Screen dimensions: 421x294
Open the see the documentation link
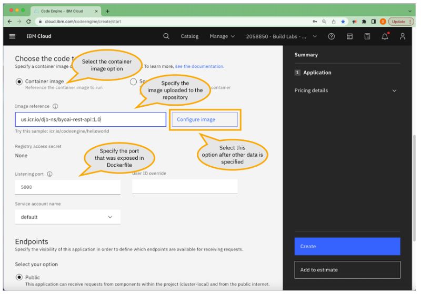pyautogui.click(x=199, y=66)
